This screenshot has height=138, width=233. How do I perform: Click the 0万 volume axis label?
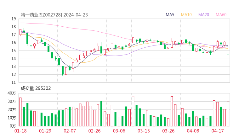(13, 126)
